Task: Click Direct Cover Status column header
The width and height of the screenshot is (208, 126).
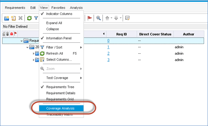Action: pos(155,34)
